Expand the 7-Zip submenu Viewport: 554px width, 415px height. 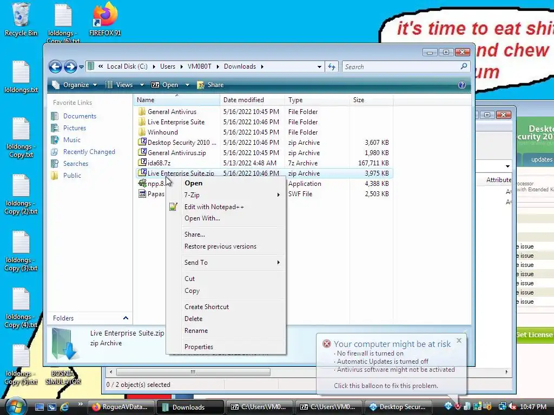point(226,195)
